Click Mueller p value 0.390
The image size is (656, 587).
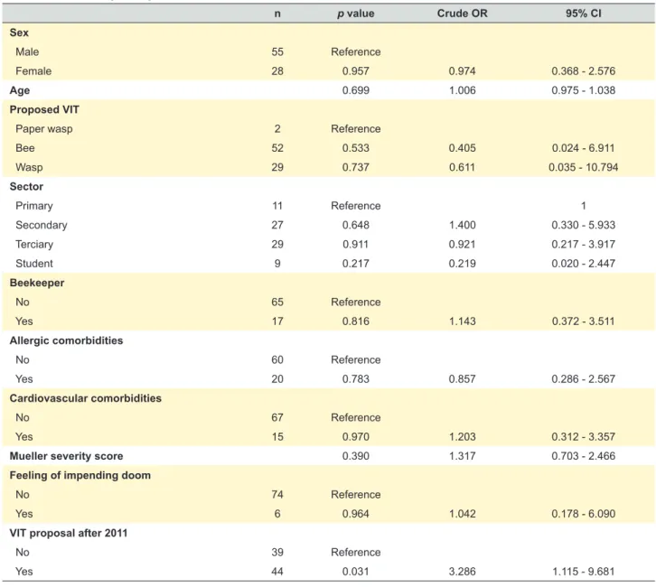pyautogui.click(x=356, y=456)
